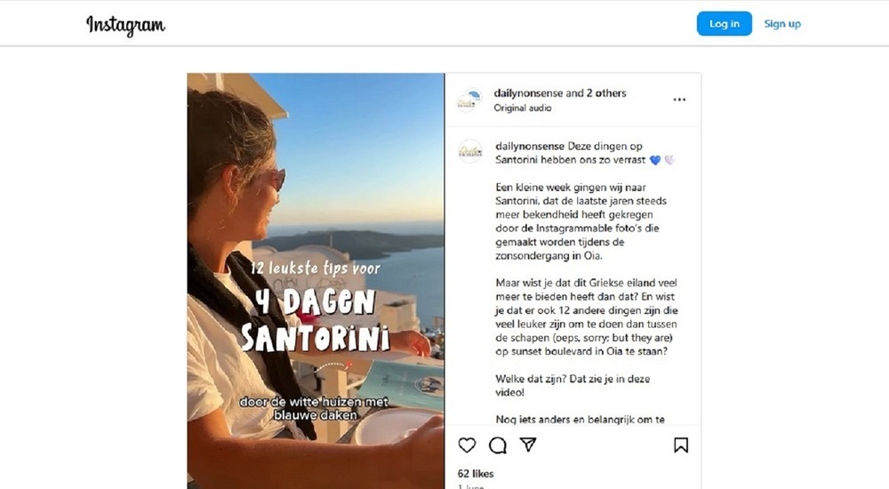Open comments via the speech bubble icon
Viewport: 889px width, 489px height.
click(x=498, y=445)
